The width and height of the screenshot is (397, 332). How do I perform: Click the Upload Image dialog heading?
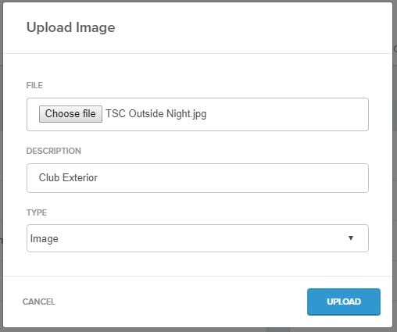[x=71, y=27]
